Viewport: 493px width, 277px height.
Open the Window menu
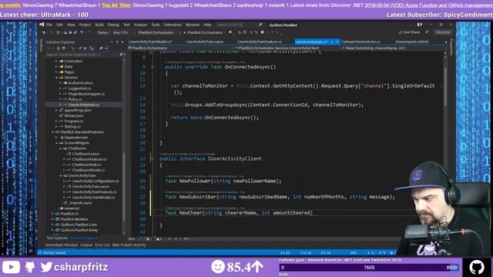point(192,25)
